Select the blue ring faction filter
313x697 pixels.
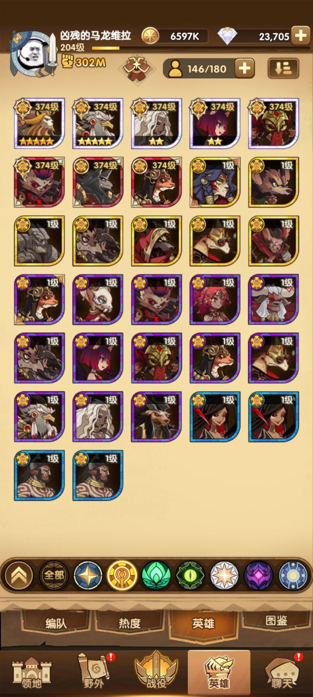click(x=292, y=575)
